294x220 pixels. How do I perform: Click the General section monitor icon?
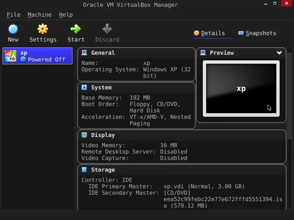[x=84, y=53]
